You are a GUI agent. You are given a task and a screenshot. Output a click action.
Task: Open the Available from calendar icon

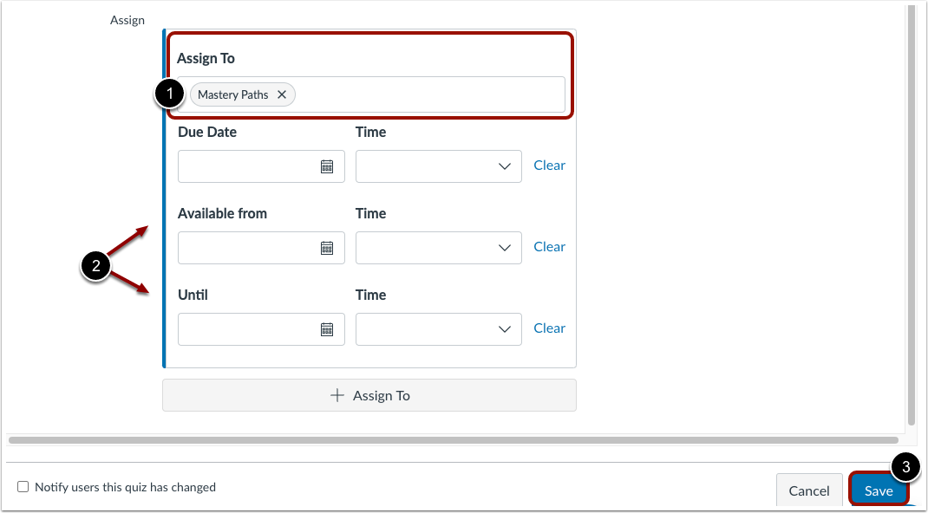coord(328,247)
